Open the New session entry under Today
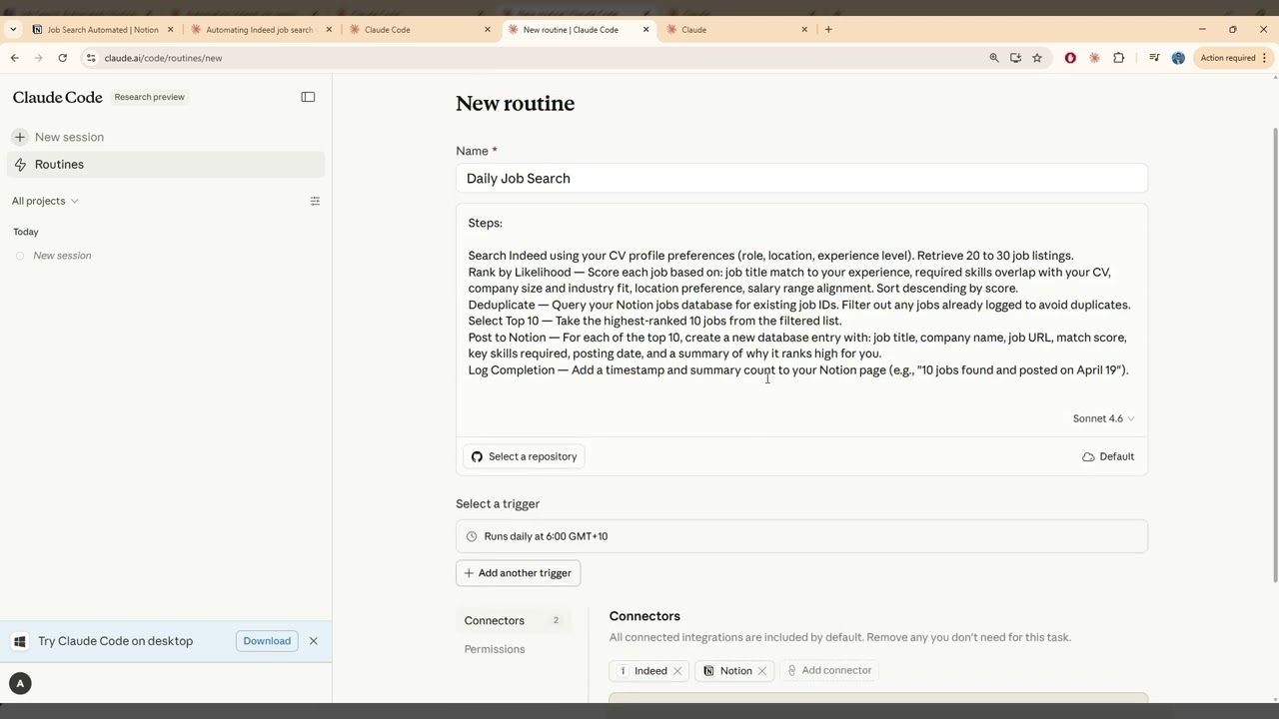Image resolution: width=1279 pixels, height=719 pixels. pos(62,256)
